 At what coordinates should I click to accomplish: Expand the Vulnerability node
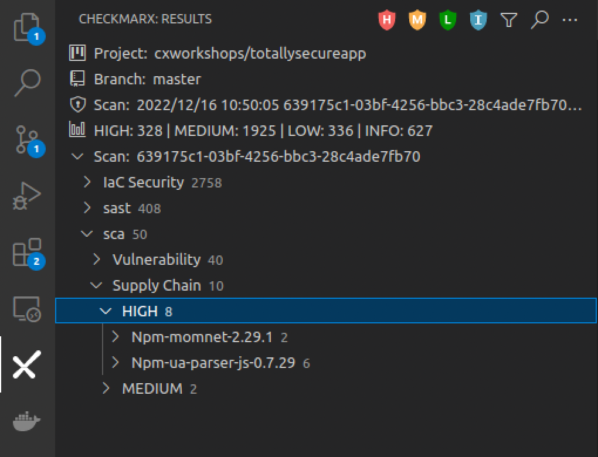97,260
